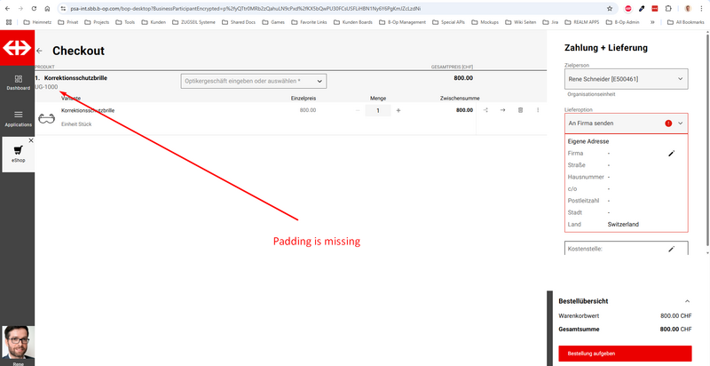Image resolution: width=710 pixels, height=366 pixels.
Task: Edit Kostenstelle with the pencil icon
Action: pyautogui.click(x=672, y=249)
